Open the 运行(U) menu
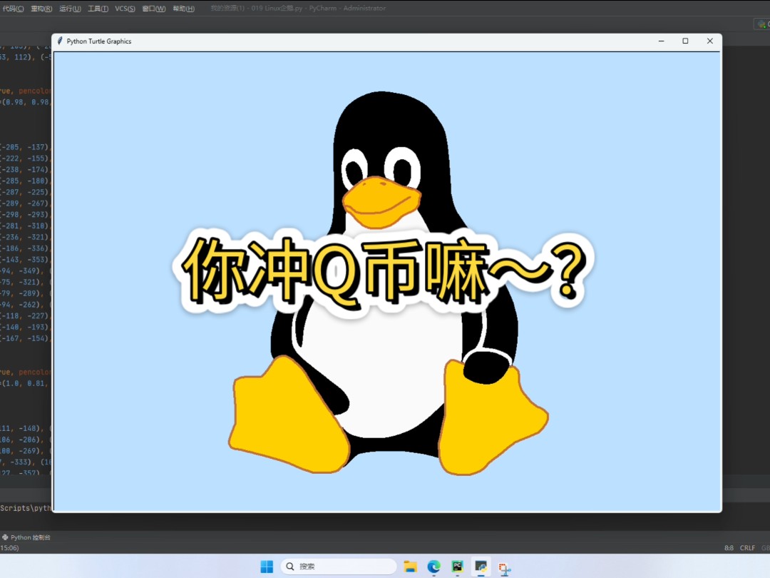 (x=69, y=9)
